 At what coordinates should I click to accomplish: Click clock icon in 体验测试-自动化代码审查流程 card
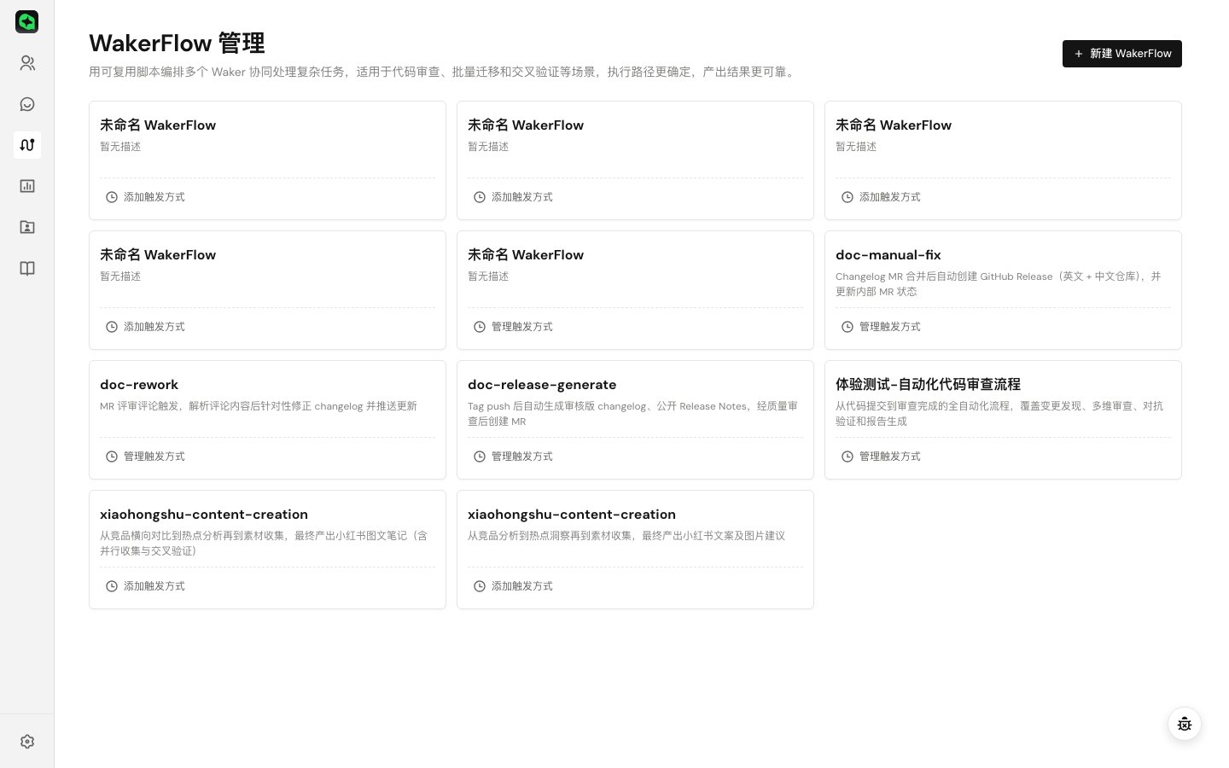[847, 457]
